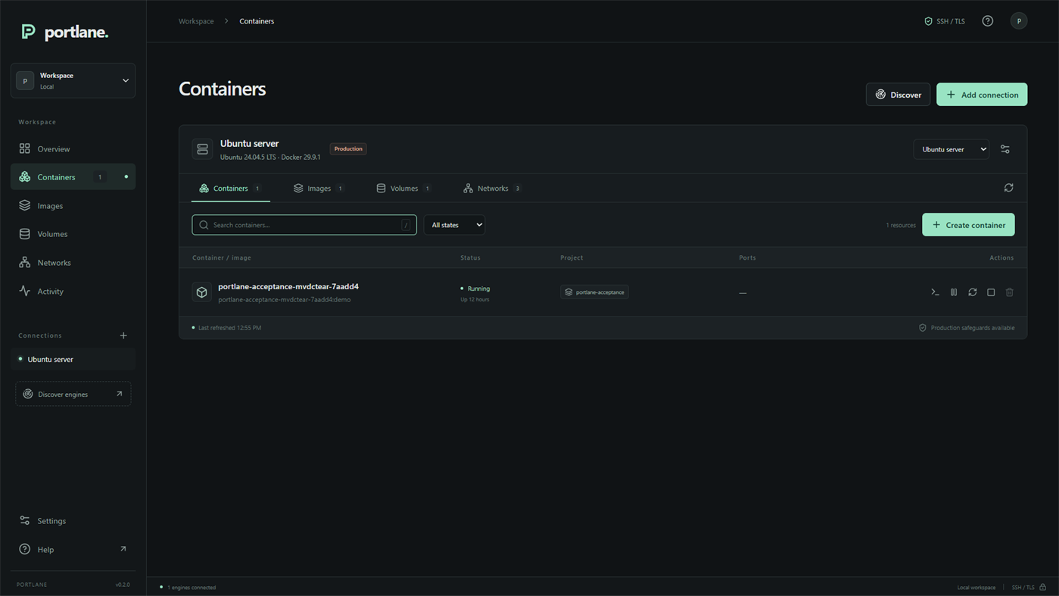Open the Ubuntu server connection dropdown

point(951,149)
